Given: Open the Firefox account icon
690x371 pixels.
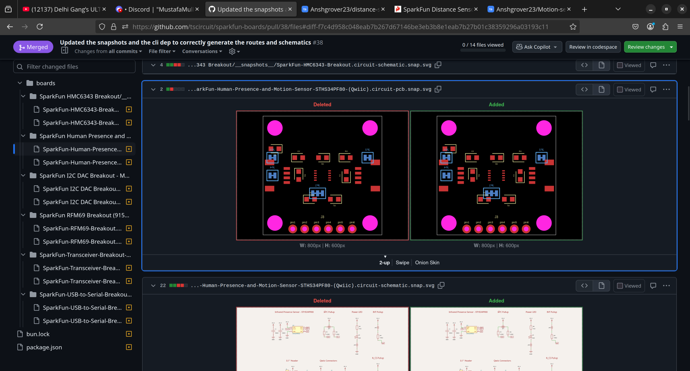Looking at the screenshot, I should (x=650, y=26).
